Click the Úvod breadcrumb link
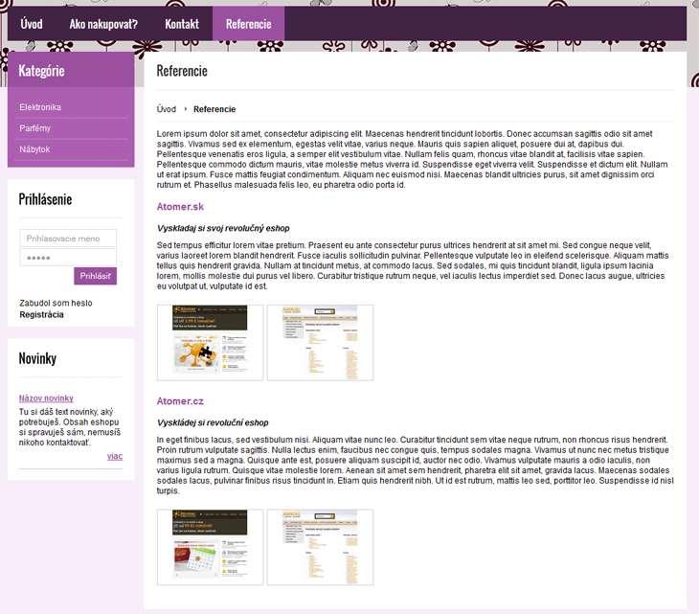This screenshot has width=699, height=614. [167, 109]
